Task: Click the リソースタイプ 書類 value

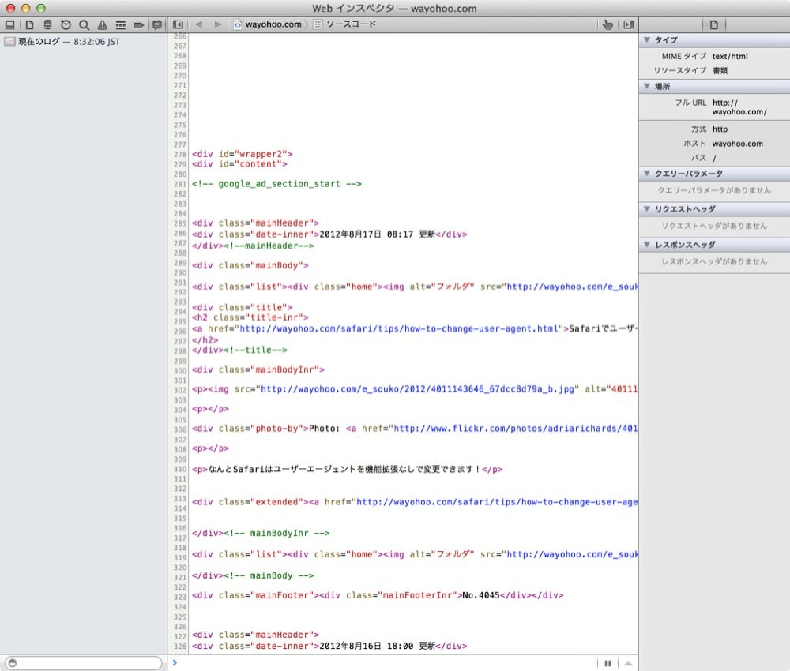Action: 720,70
